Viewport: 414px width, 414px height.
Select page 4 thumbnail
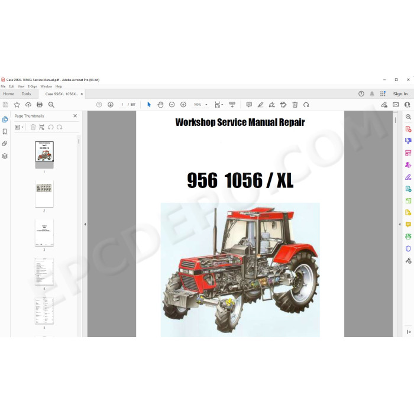pyautogui.click(x=44, y=271)
